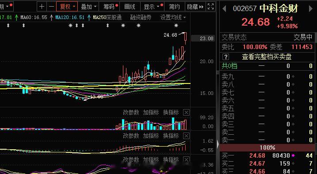Click stock code 002657
317x174 pixels.
[245, 8]
